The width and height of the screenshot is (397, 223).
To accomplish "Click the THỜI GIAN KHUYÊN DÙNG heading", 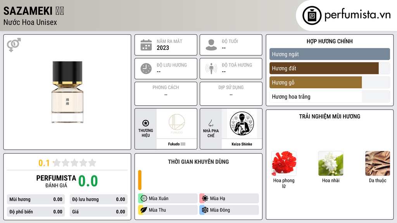I will (198, 162).
